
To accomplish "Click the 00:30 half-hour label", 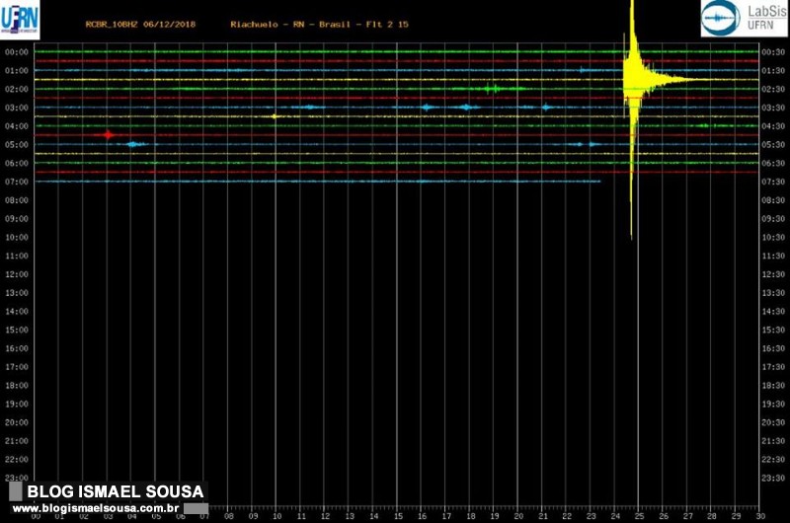I will (773, 52).
